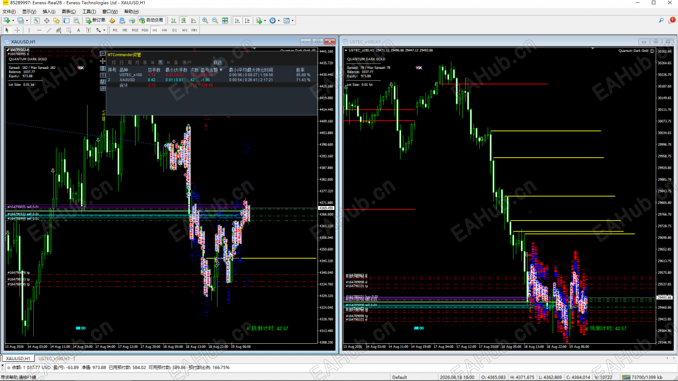The height and width of the screenshot is (381, 678).
Task: Toggle chart shift
Action: point(247,20)
